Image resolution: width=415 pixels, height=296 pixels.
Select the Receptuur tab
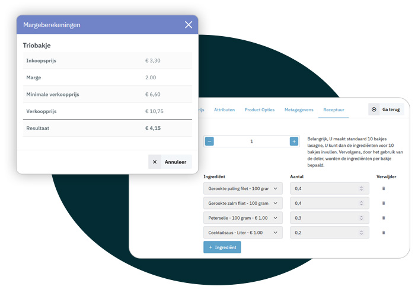point(337,110)
